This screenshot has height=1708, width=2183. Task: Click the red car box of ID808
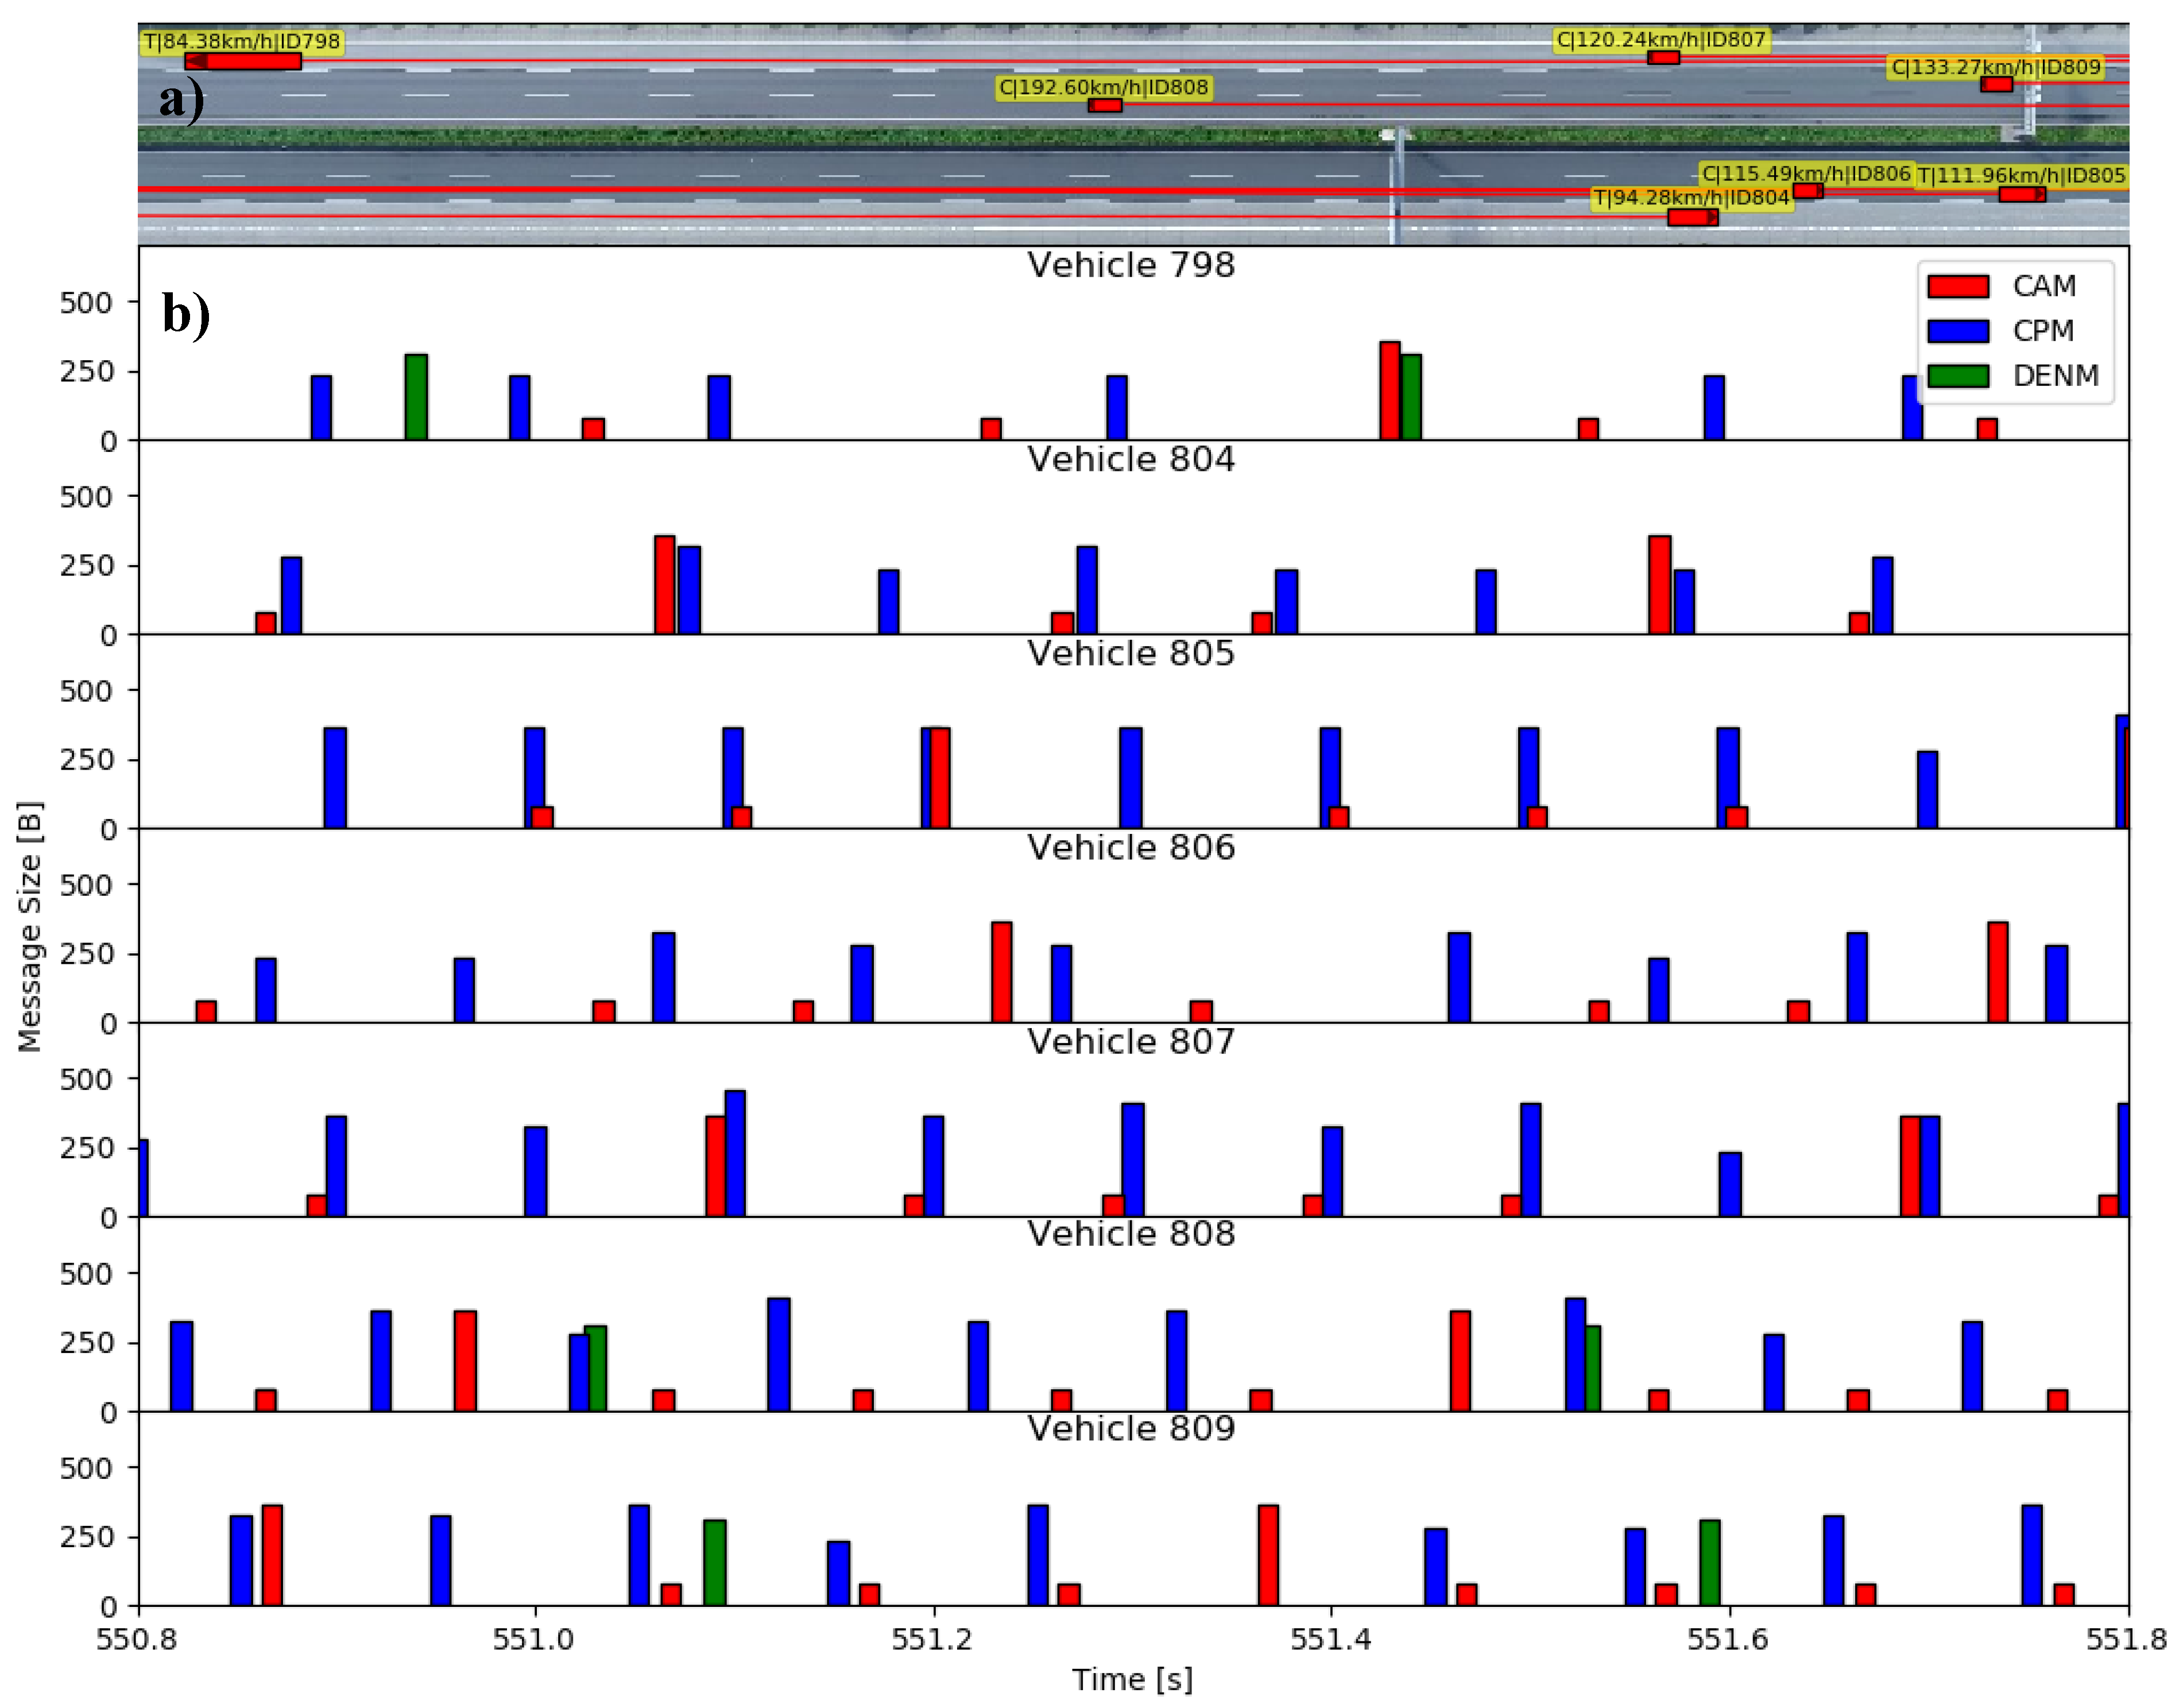(x=1105, y=106)
